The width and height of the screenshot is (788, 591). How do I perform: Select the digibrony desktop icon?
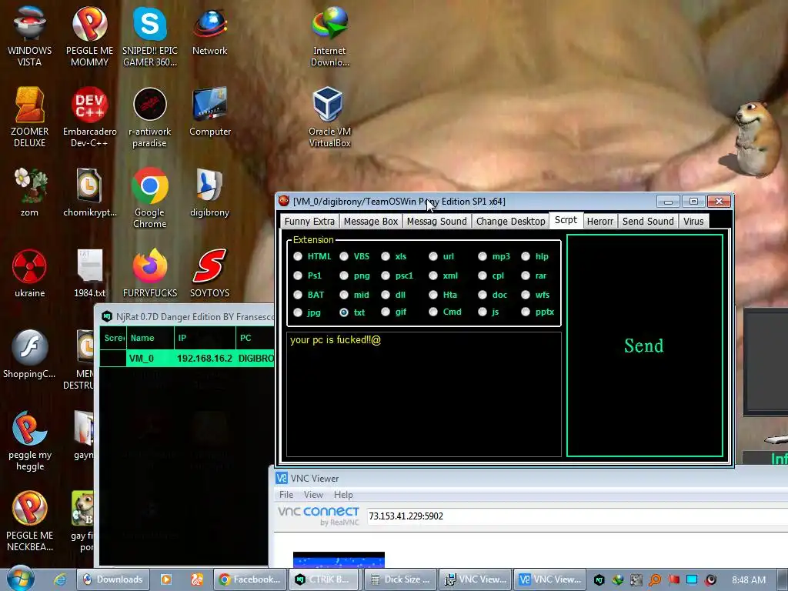209,192
